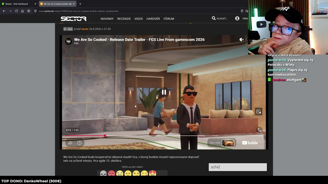This screenshot has width=328, height=184.
Task: Open the RECENZIE menu
Action: (x=124, y=19)
